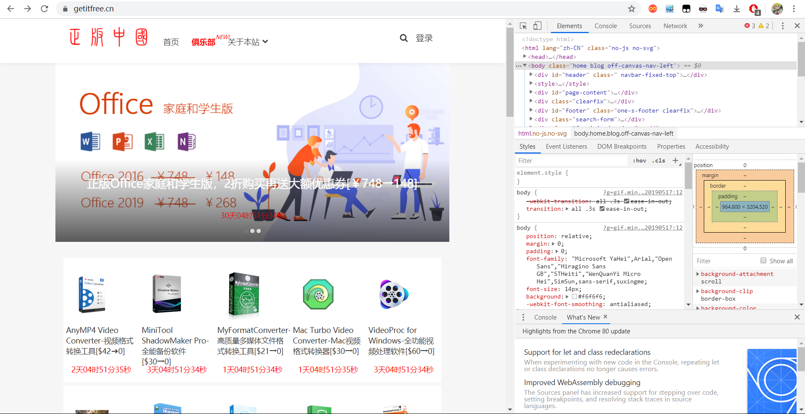Expand the background-clip computed property

tap(698, 291)
